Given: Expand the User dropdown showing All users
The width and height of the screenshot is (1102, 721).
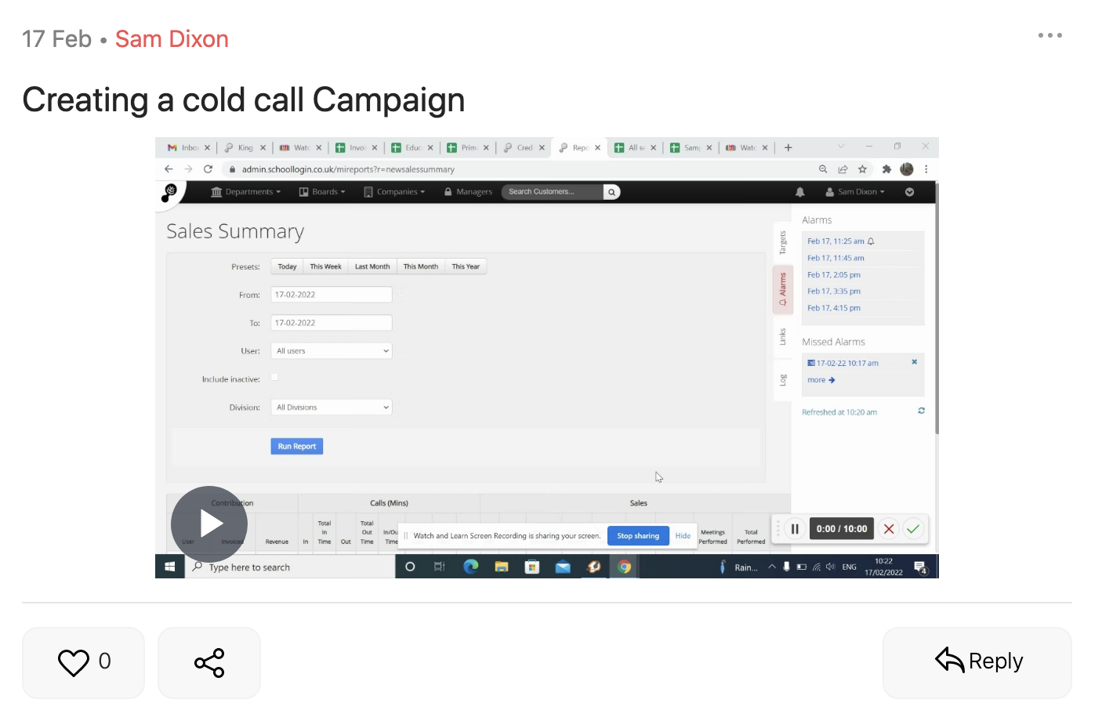Looking at the screenshot, I should (332, 351).
